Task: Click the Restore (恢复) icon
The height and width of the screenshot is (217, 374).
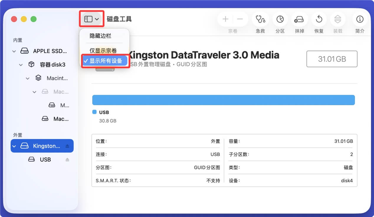Action: point(319,19)
